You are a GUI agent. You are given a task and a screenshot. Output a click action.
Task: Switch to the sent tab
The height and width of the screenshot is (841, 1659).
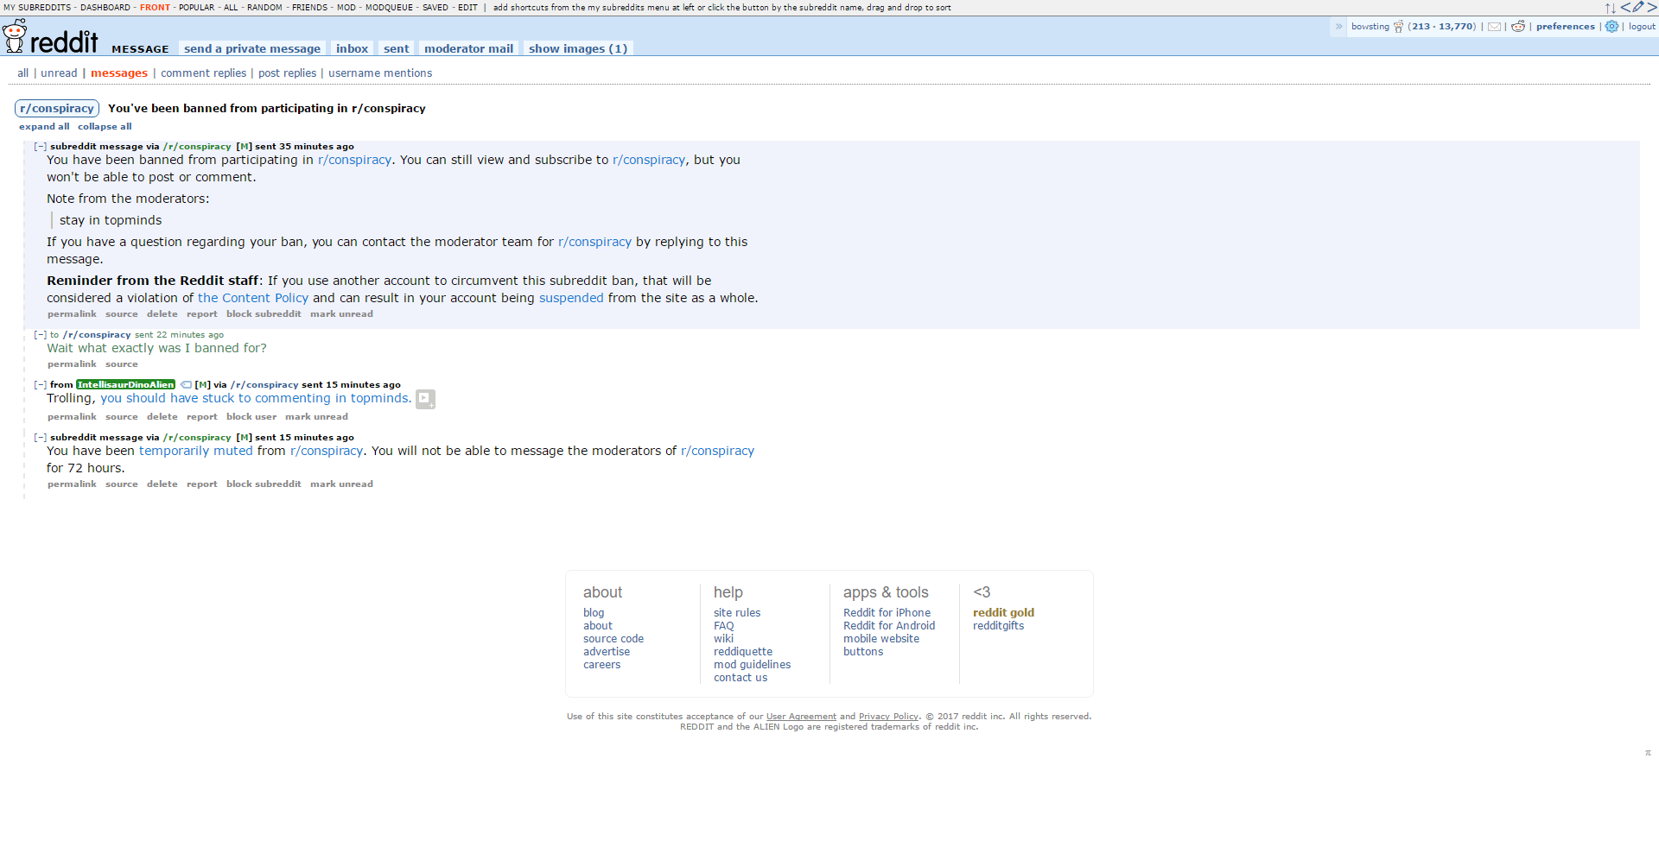click(x=397, y=48)
